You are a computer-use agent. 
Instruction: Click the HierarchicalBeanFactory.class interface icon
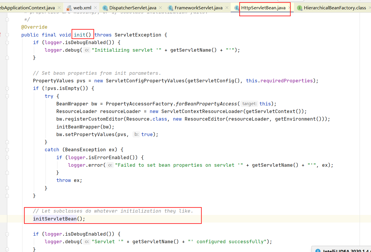tap(299, 8)
